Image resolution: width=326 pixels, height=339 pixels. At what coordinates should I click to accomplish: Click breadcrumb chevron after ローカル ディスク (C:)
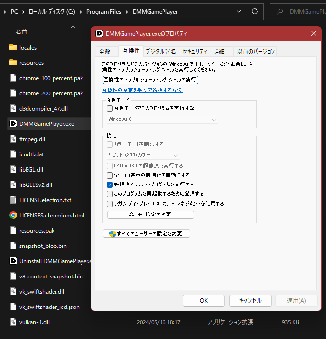point(81,12)
